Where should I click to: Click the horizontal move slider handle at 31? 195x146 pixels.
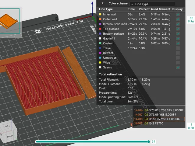coord(148,142)
